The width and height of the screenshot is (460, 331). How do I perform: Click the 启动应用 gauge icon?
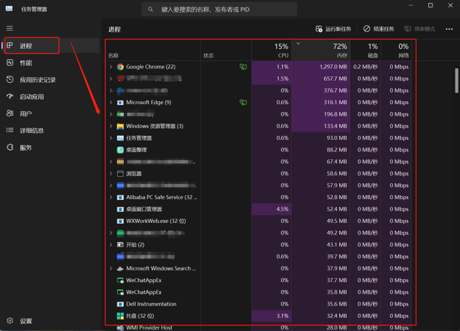pyautogui.click(x=10, y=96)
